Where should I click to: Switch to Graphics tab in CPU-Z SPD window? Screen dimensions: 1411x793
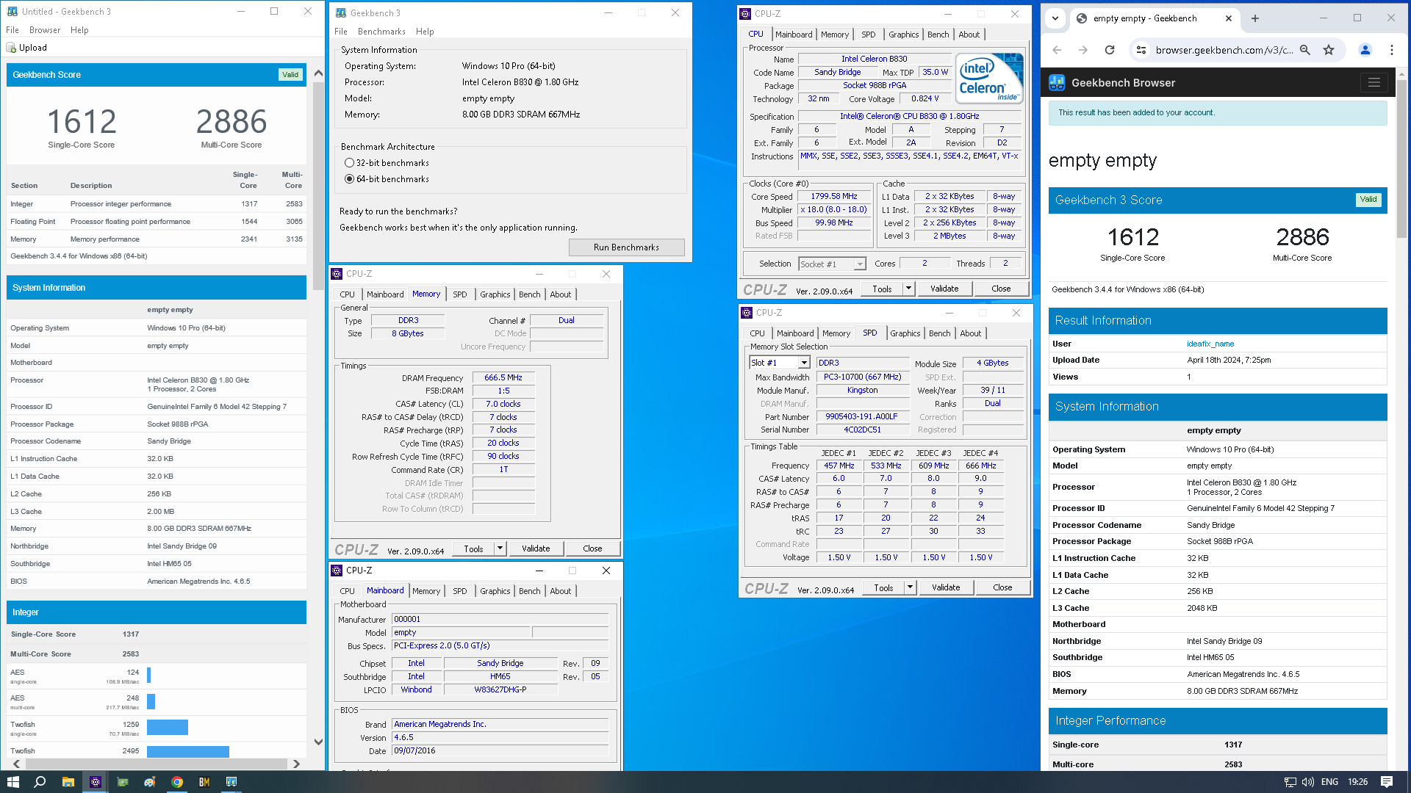point(905,333)
